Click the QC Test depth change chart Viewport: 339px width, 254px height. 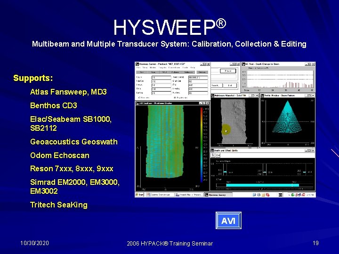point(280,79)
